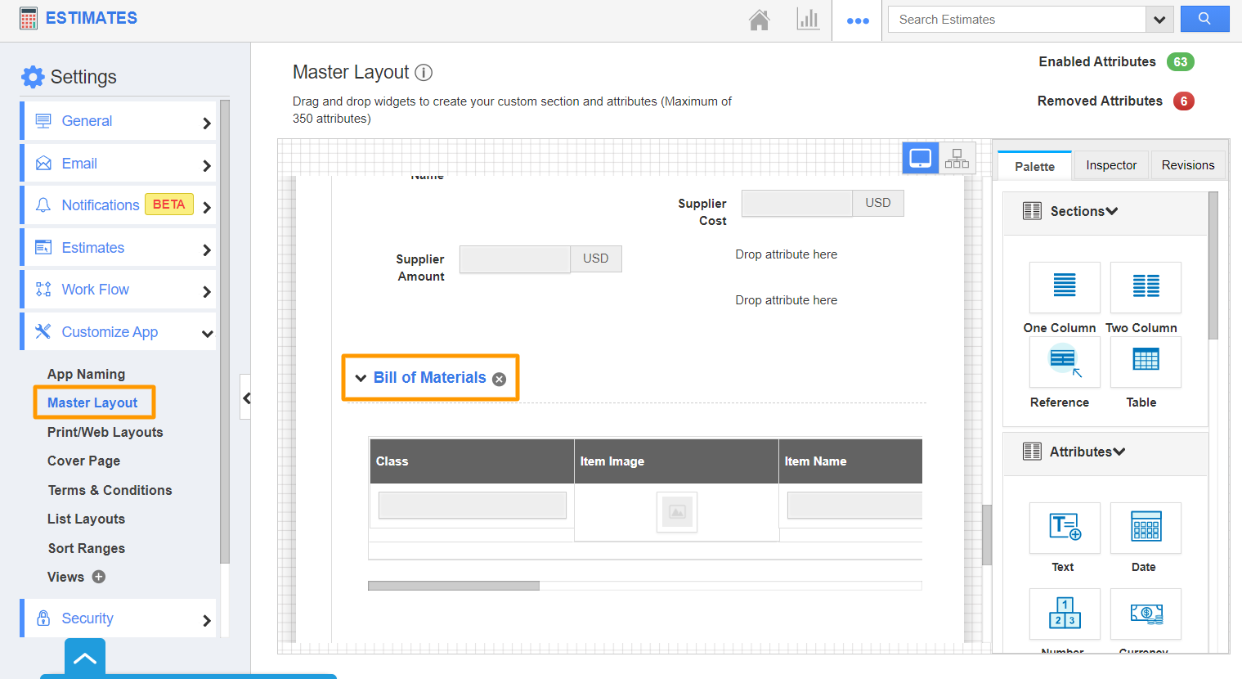
Task: Select the Table section widget
Action: (1145, 362)
